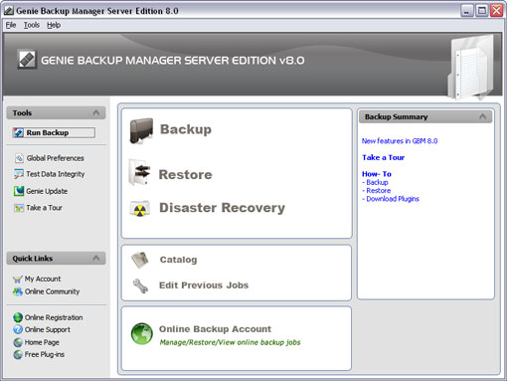
Task: Collapse the Tools panel
Action: [96, 112]
